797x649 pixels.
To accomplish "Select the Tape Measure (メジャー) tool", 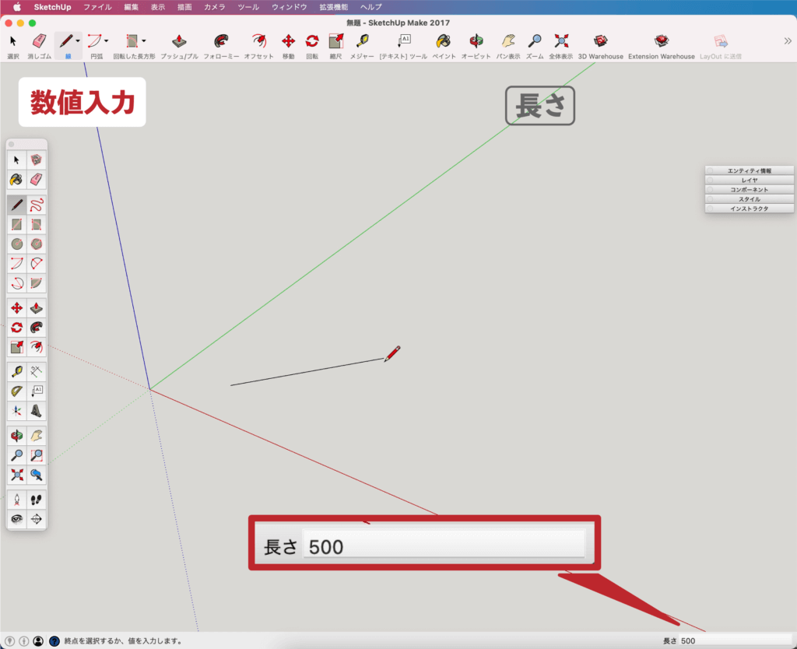I will tap(362, 42).
